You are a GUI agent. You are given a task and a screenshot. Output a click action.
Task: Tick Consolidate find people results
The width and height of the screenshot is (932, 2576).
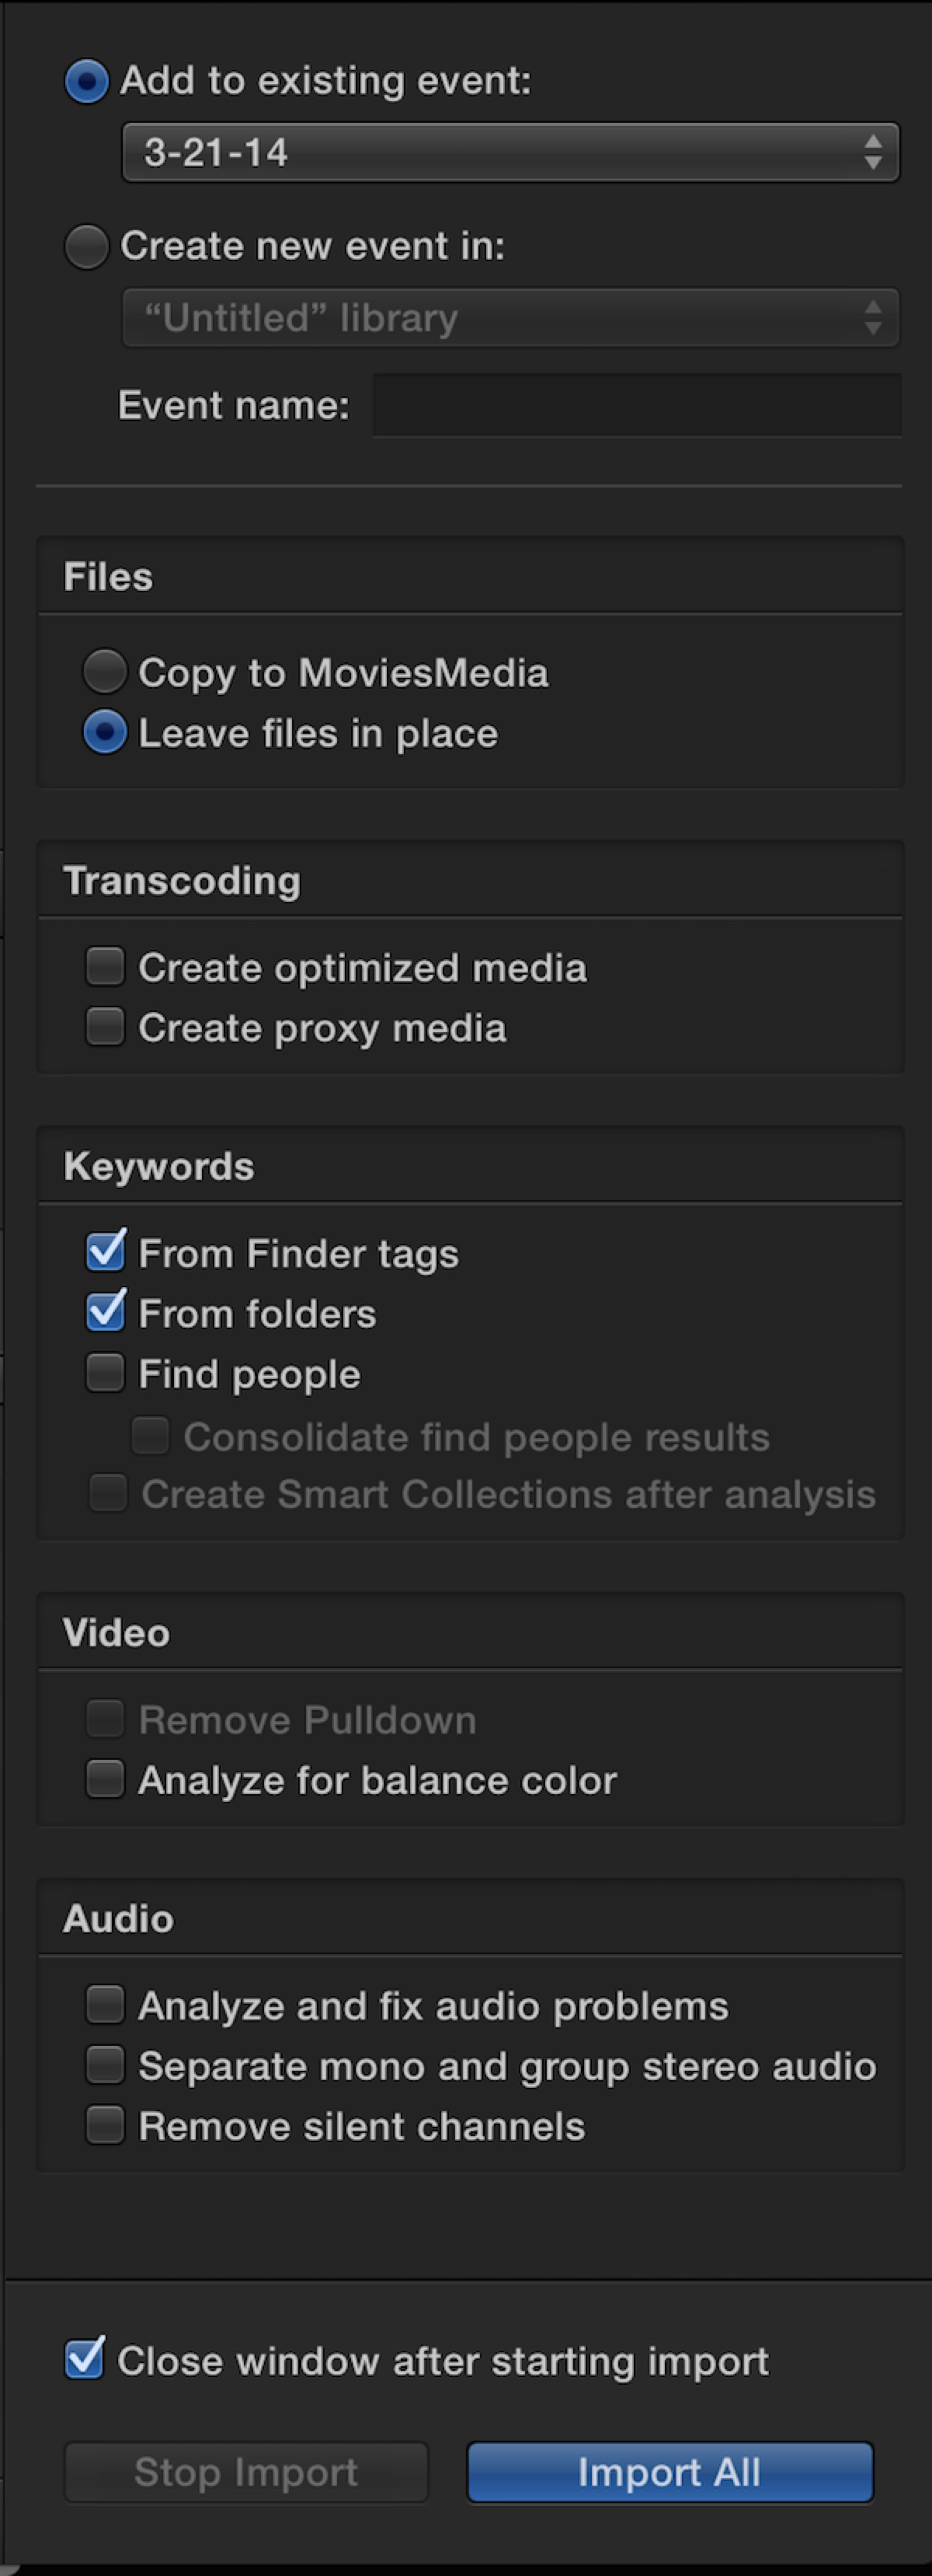150,1436
